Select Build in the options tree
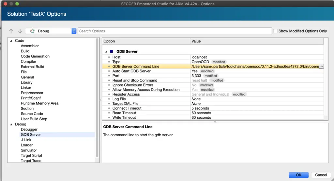Viewport: 334px width, 181px height. pyautogui.click(x=25, y=51)
